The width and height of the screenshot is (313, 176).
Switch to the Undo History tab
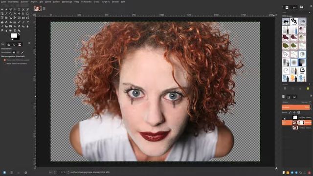point(14,44)
